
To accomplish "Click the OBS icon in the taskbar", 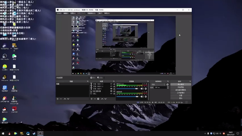I will tap(40, 133).
